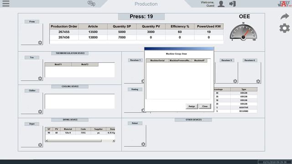
Task: Sort by MachineSerial column header
Action: click(x=157, y=61)
